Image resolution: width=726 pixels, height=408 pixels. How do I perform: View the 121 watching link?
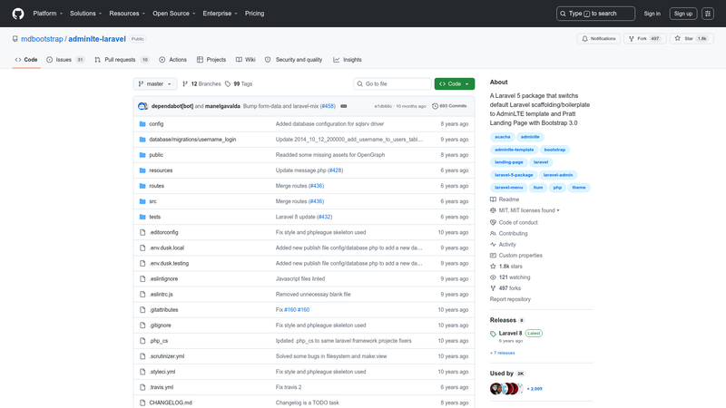click(x=510, y=277)
